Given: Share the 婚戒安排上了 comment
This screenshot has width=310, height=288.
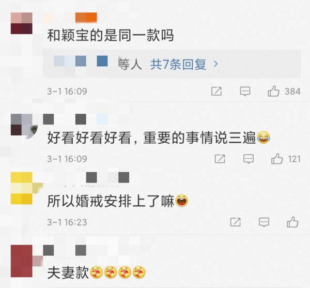Looking at the screenshot, I should 235,222.
